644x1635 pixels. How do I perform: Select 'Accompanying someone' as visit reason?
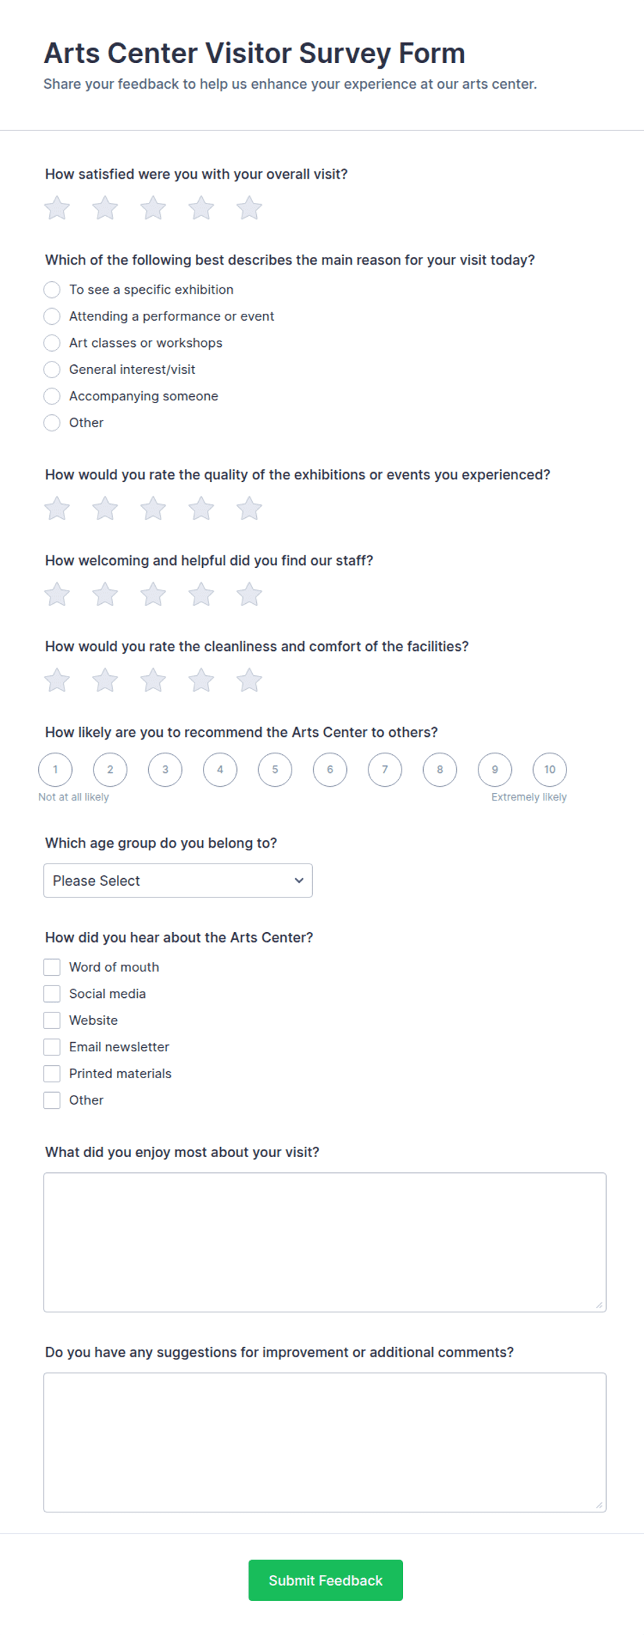(52, 396)
